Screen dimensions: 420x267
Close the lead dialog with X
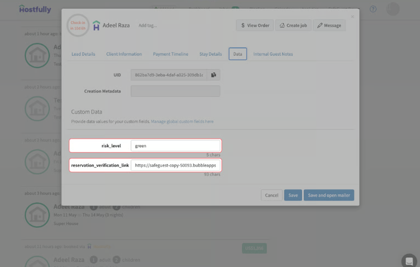click(352, 17)
